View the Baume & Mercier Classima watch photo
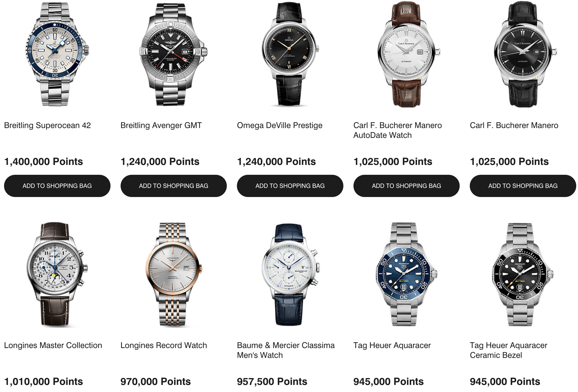This screenshot has width=578, height=392. point(290,275)
